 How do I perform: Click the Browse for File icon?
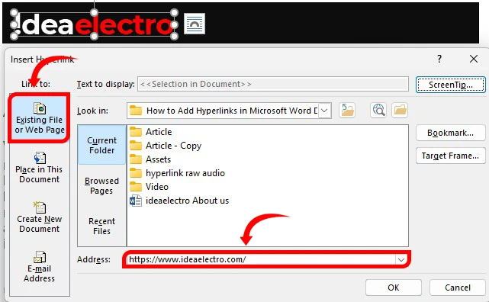400,111
